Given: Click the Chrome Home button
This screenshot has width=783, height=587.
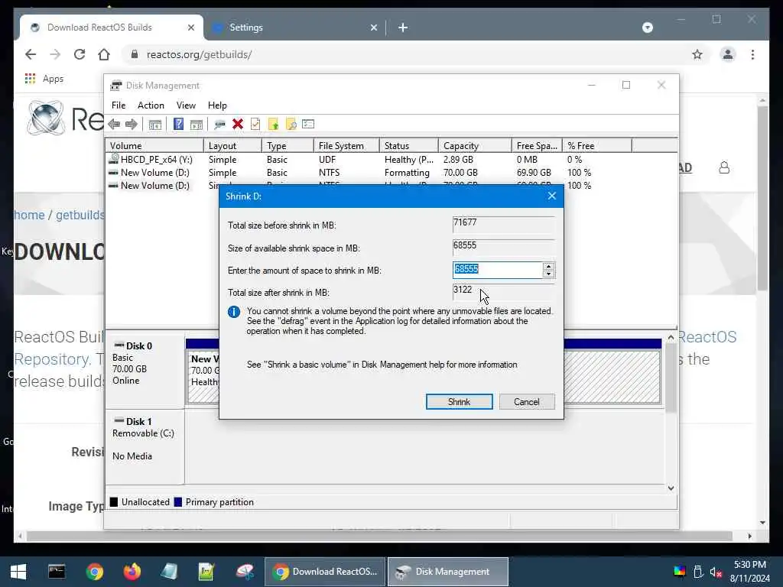Looking at the screenshot, I should (x=104, y=54).
